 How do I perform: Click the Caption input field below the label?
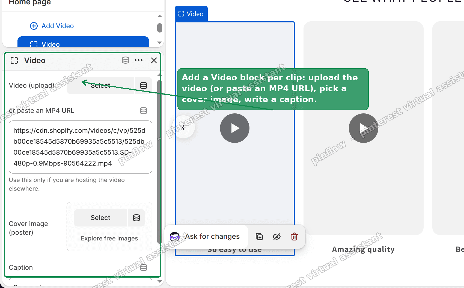point(81,282)
